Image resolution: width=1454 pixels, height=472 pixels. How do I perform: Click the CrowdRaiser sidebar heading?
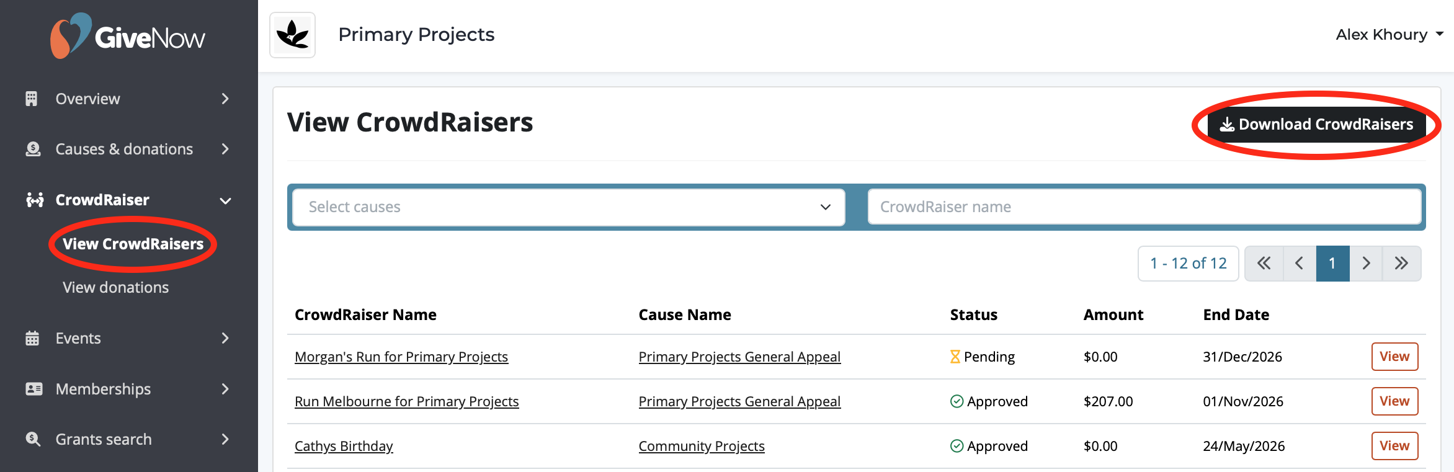pos(102,200)
